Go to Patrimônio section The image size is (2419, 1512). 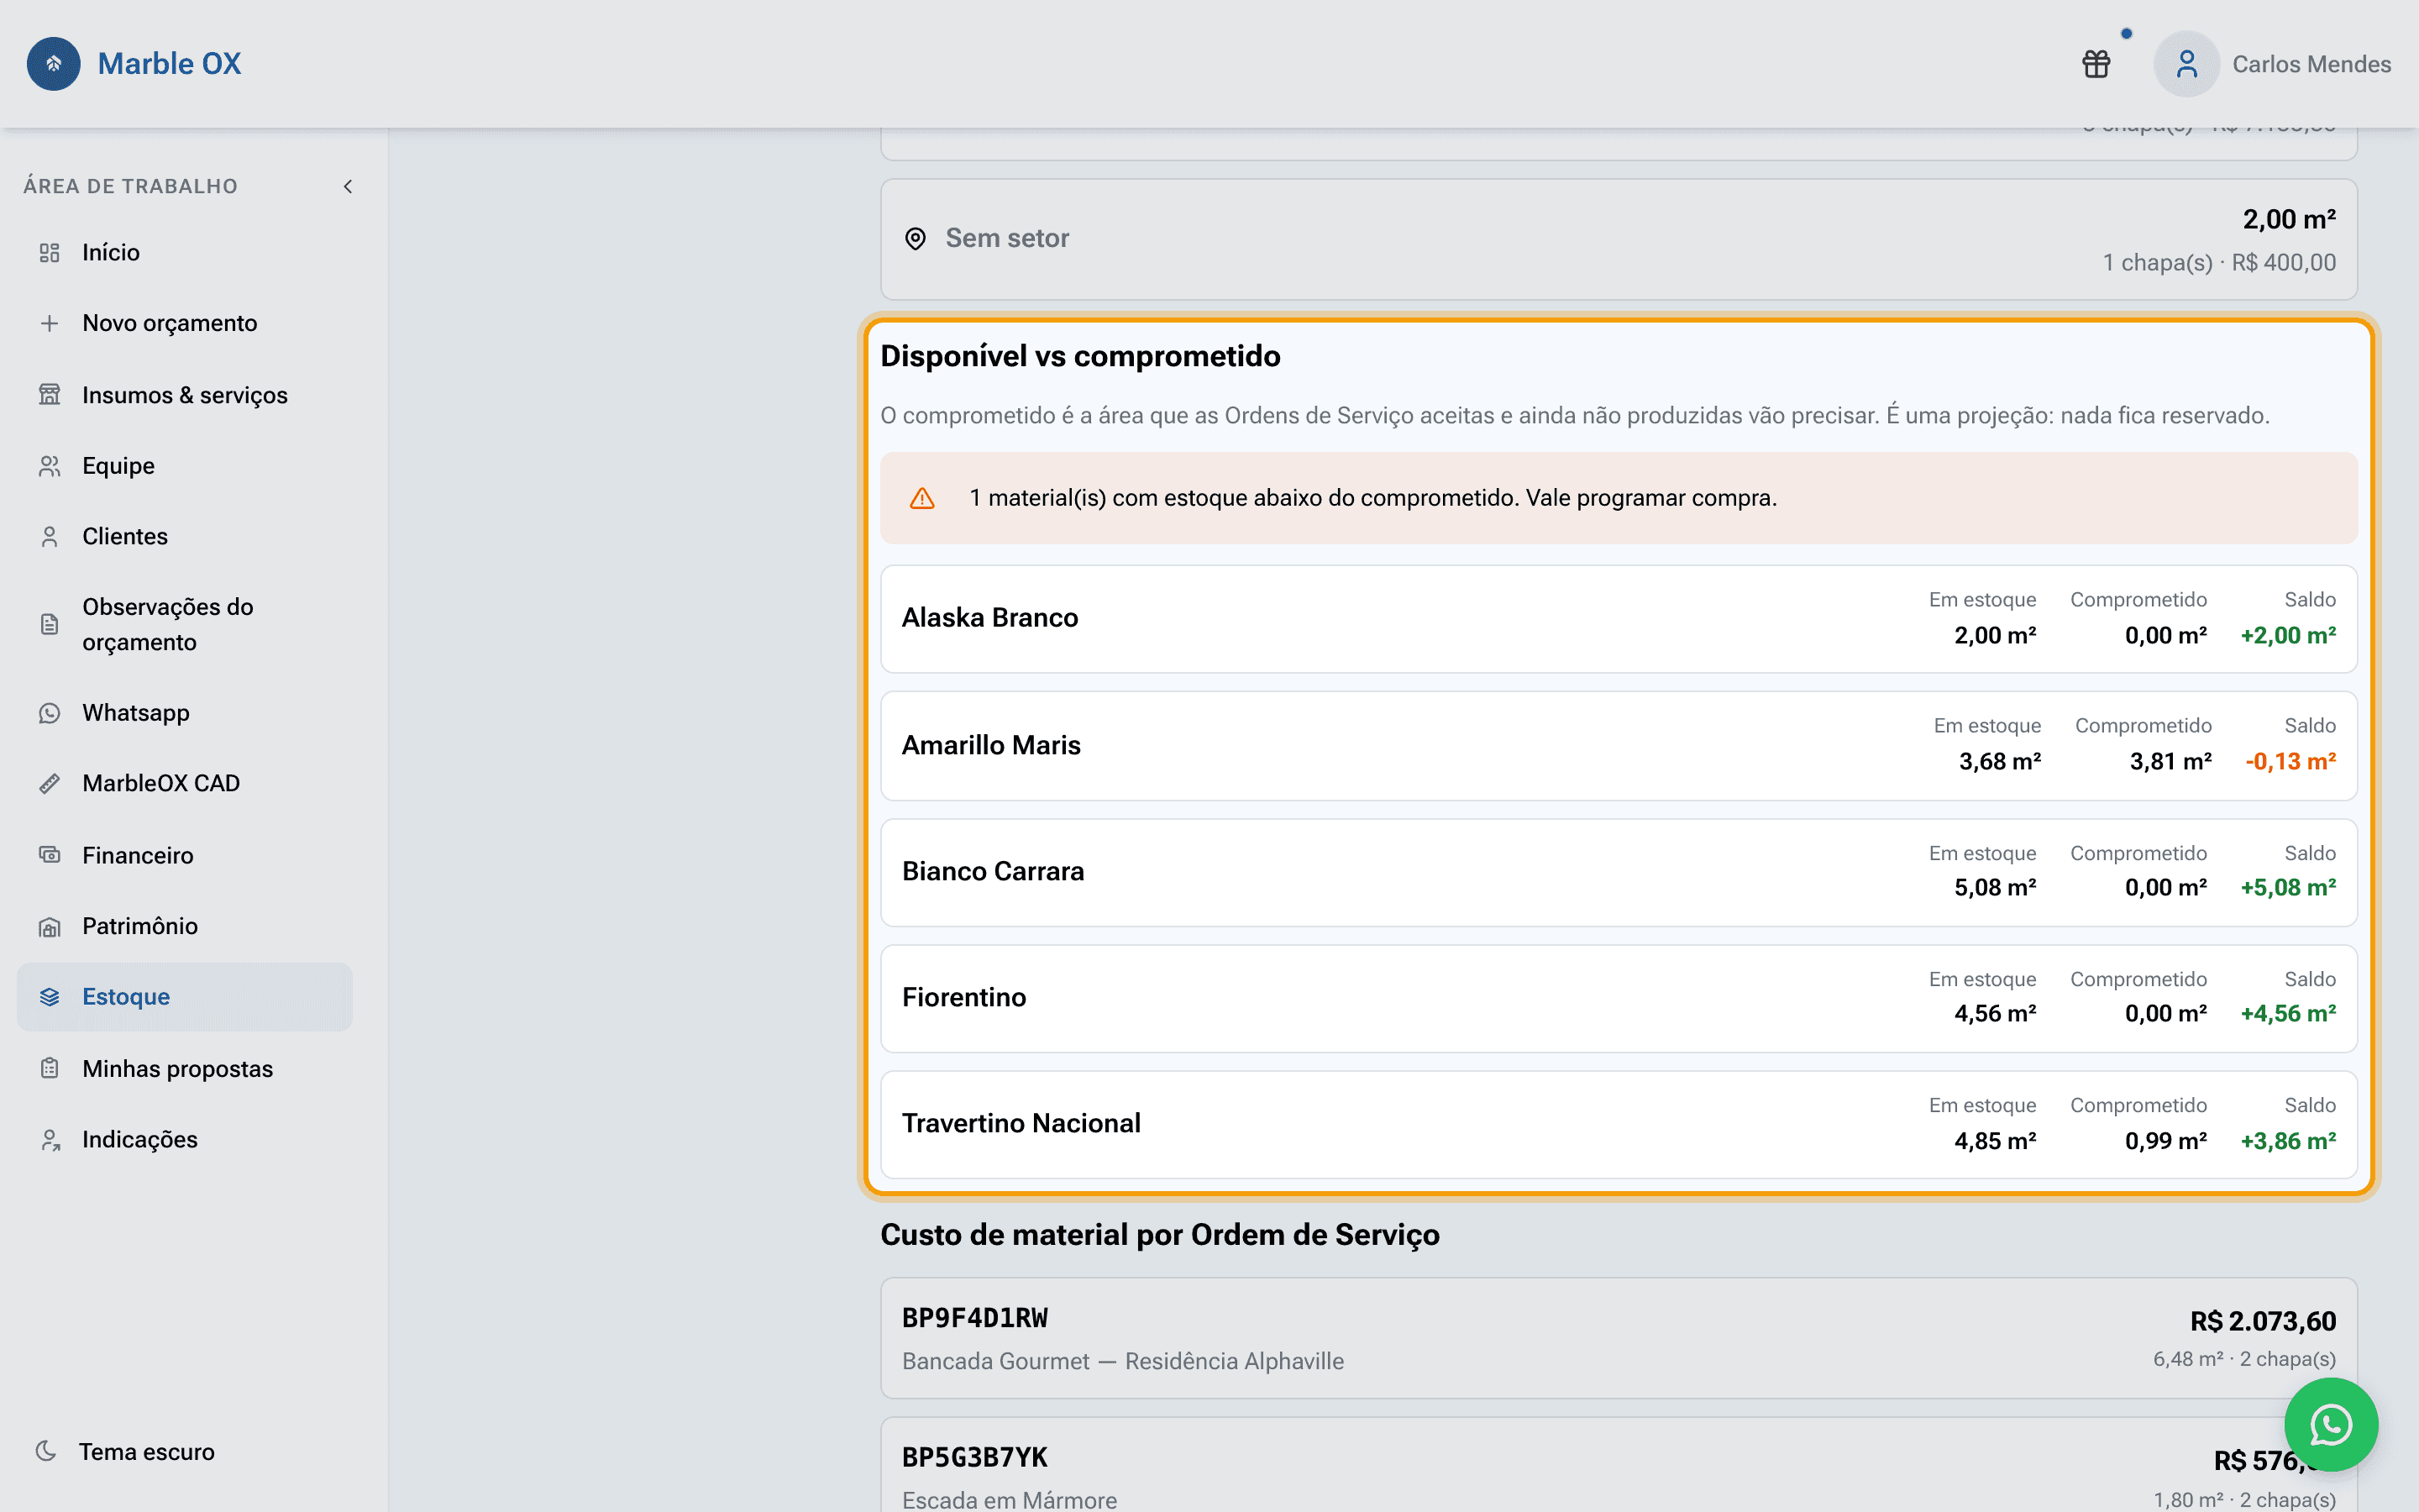point(185,927)
